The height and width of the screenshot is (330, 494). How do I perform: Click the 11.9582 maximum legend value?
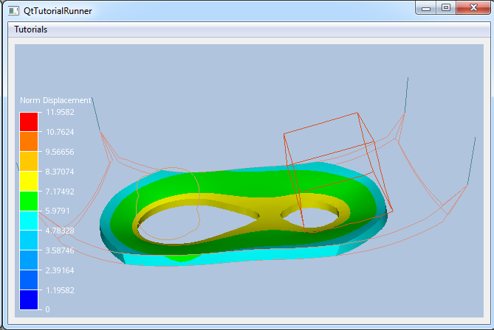coord(59,112)
